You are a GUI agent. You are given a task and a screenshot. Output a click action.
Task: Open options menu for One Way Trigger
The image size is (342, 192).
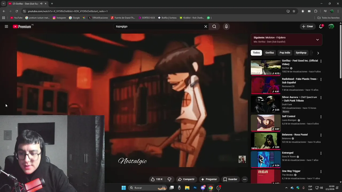pyautogui.click(x=321, y=171)
